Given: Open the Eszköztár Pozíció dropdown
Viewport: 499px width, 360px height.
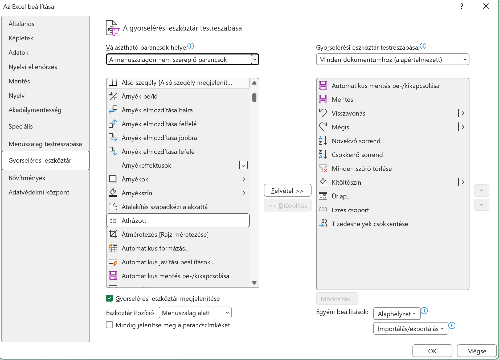Looking at the screenshot, I should coord(195,313).
